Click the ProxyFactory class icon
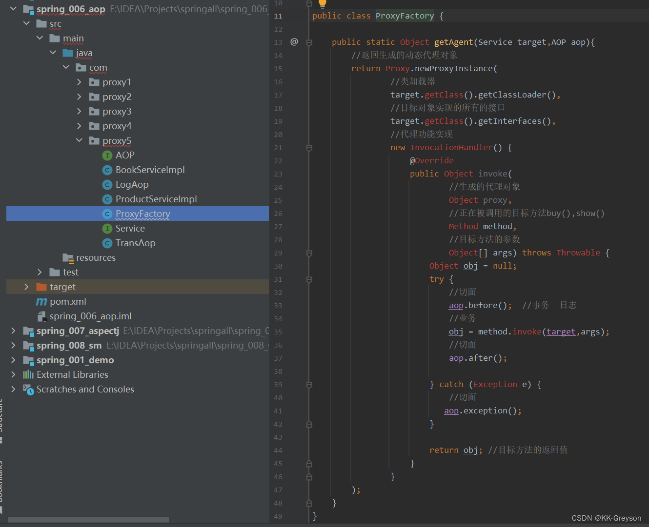This screenshot has height=527, width=649. (107, 214)
